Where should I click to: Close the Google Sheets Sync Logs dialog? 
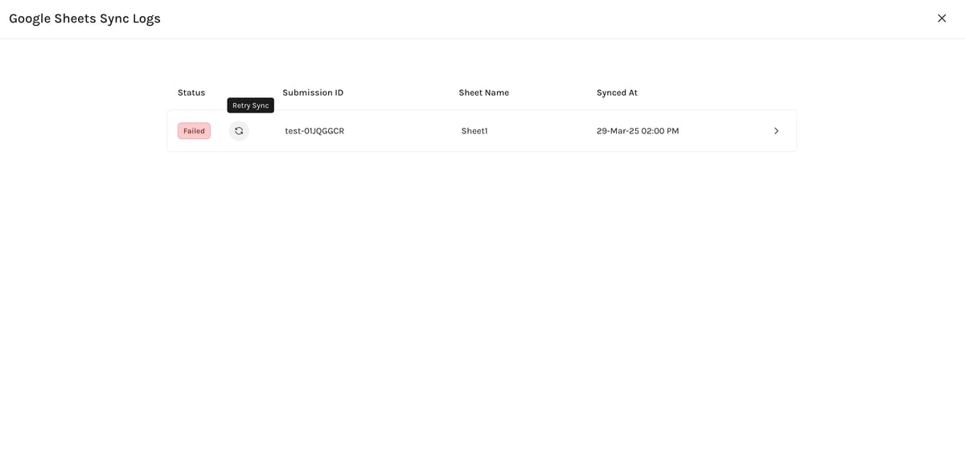tap(942, 18)
